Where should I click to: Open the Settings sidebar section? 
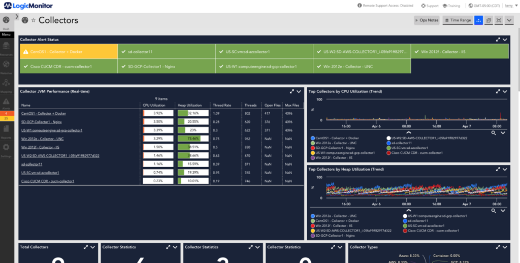point(6,149)
